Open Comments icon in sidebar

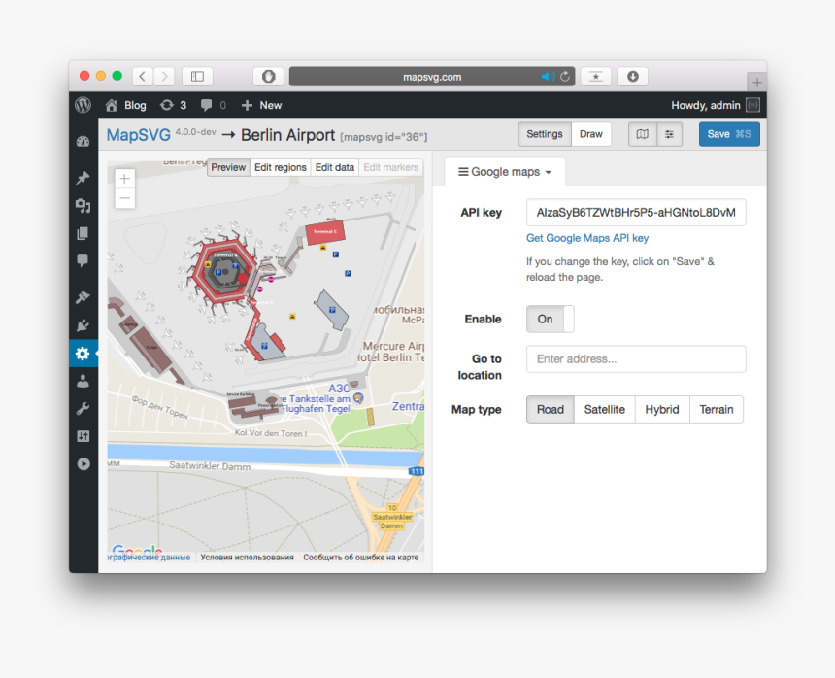click(x=83, y=260)
